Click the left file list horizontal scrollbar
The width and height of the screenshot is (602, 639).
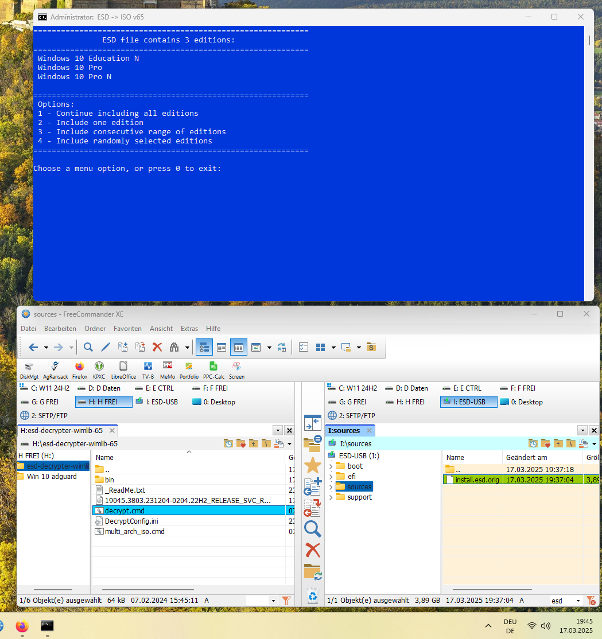[x=148, y=589]
